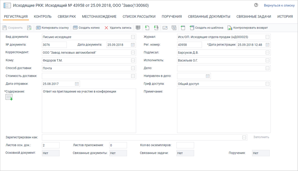This screenshot has height=171, width=298.
Task: Click into the Примечание text area
Action: coord(224,111)
